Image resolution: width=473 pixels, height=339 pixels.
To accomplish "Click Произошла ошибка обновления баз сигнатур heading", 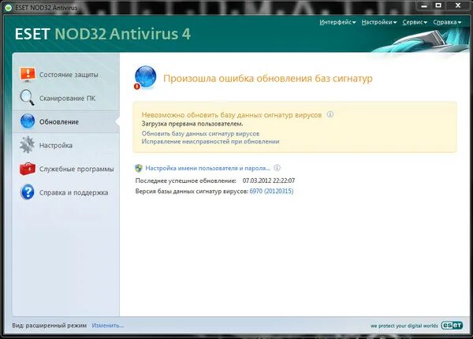I will 268,78.
